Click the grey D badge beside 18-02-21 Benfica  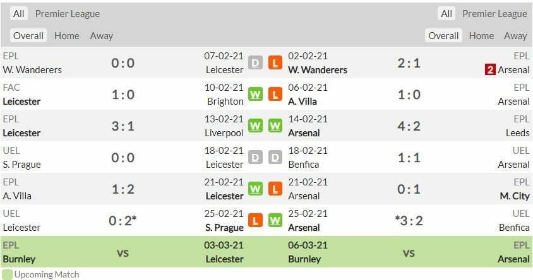pyautogui.click(x=275, y=158)
